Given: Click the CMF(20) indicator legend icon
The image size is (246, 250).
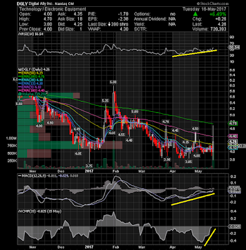Looking at the screenshot, I should tap(20, 211).
